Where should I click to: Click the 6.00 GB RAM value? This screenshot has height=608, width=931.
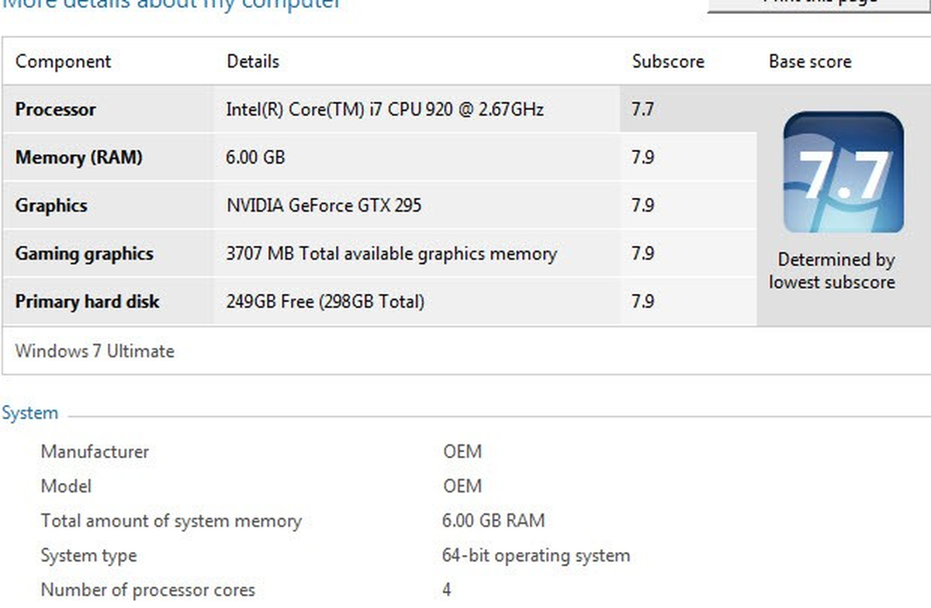pyautogui.click(x=493, y=520)
